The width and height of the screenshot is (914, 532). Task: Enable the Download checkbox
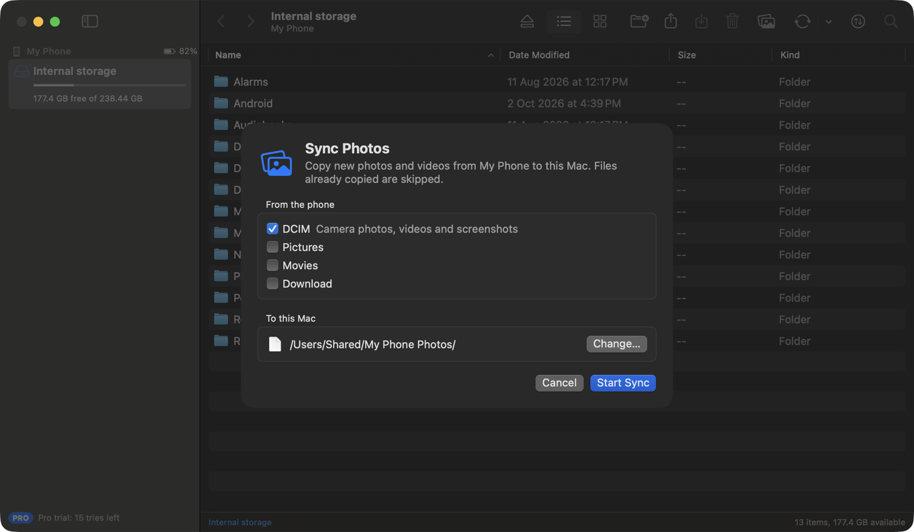coord(272,283)
